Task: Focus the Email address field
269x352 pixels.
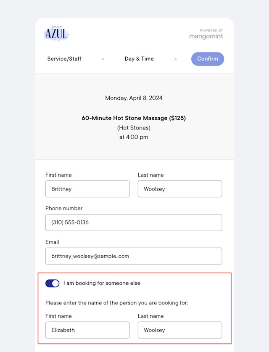Action: pos(134,256)
